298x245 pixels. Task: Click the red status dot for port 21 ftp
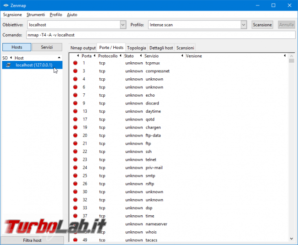75,143
